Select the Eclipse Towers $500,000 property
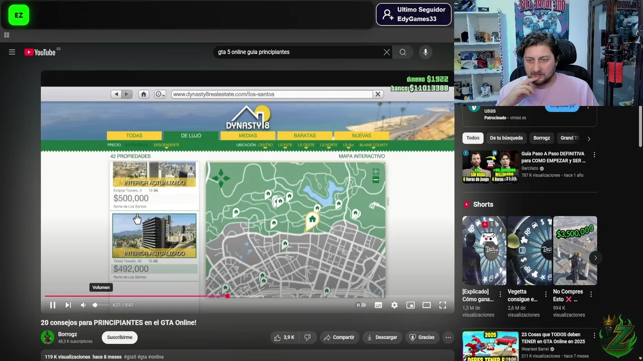The height and width of the screenshot is (361, 643). point(154,185)
